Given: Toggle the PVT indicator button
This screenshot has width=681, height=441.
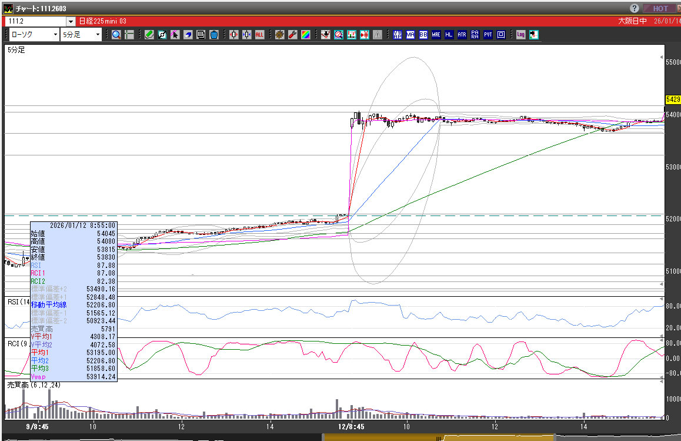Looking at the screenshot, I should pyautogui.click(x=488, y=35).
